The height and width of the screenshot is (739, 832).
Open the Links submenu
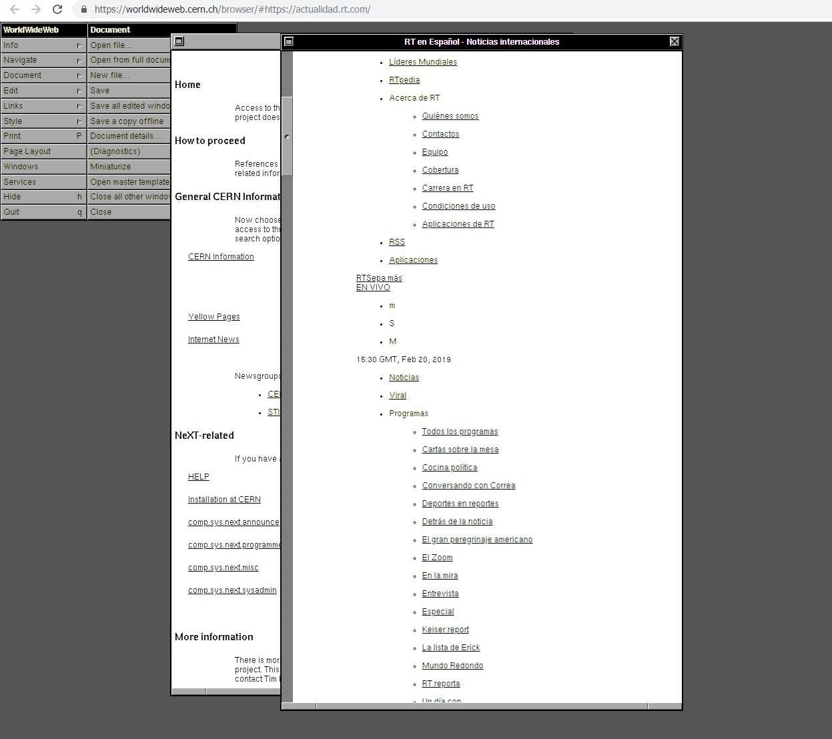(43, 106)
